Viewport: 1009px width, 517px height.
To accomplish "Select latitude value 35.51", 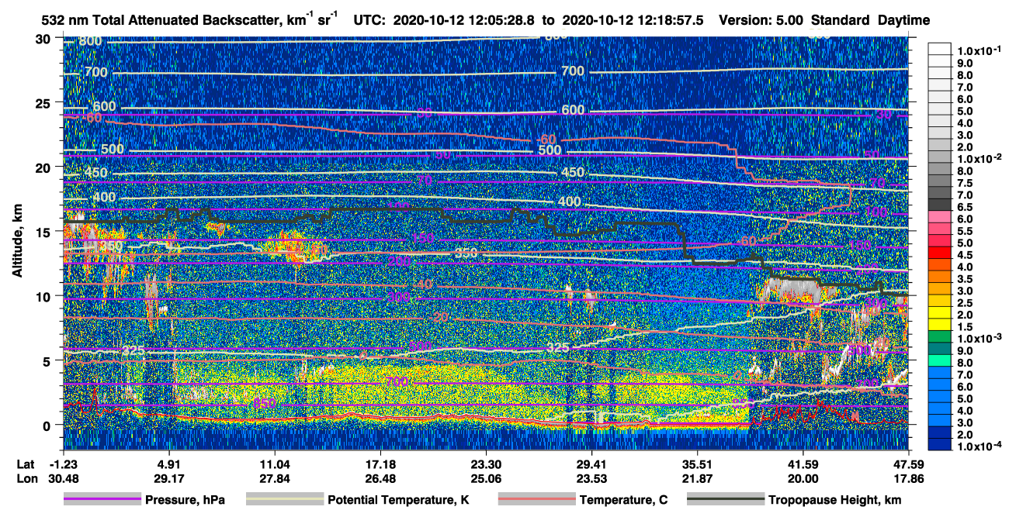I will 697,464.
